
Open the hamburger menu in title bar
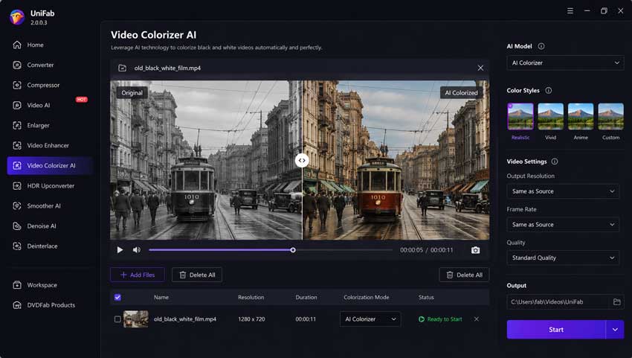coord(570,11)
